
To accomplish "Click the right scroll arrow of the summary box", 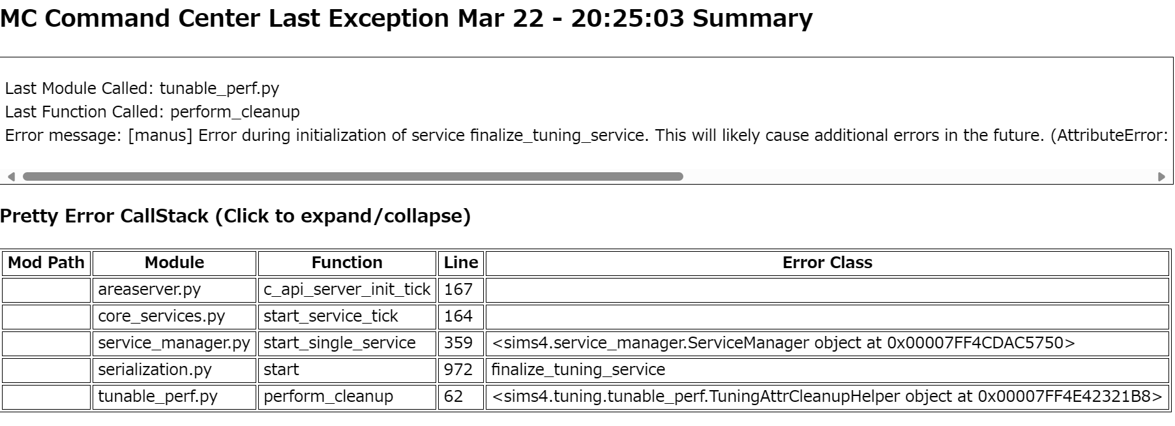I will [1161, 177].
